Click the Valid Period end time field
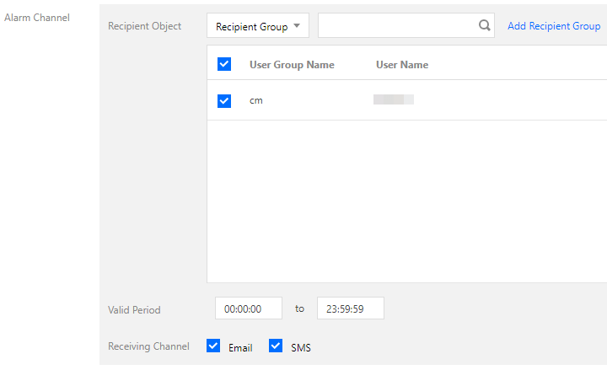The height and width of the screenshot is (370, 607). point(350,308)
